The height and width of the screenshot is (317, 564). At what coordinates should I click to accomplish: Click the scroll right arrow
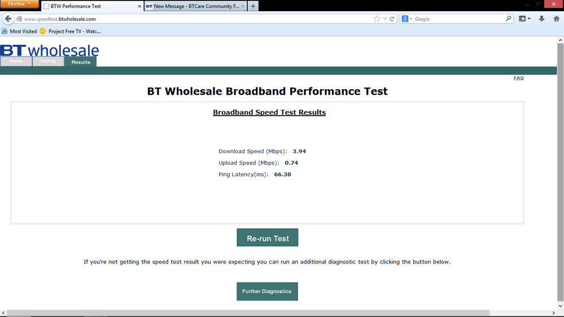click(x=554, y=313)
